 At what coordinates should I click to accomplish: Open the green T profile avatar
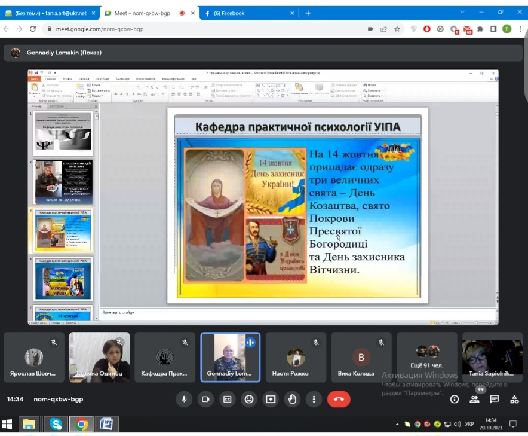pyautogui.click(x=506, y=29)
